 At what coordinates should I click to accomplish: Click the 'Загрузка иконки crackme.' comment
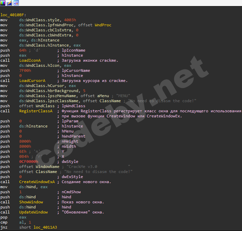point(90,60)
